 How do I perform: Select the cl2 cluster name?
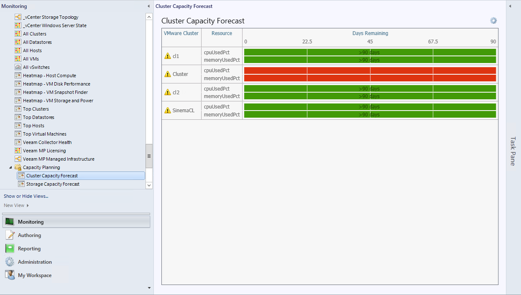click(x=176, y=92)
